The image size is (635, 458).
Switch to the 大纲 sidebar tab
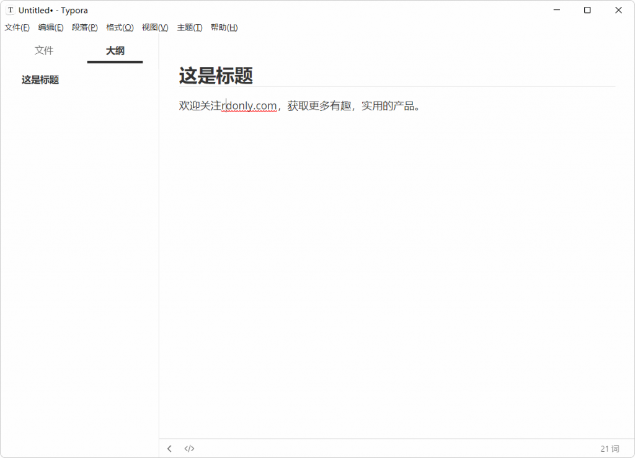[x=115, y=51]
